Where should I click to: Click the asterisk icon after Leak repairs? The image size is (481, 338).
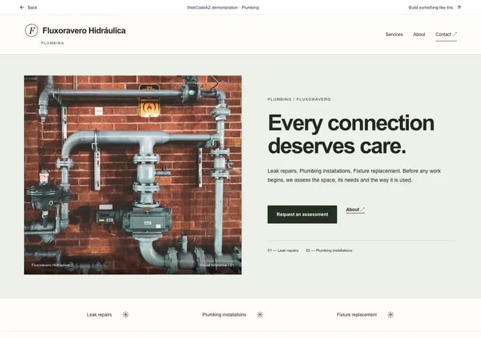126,315
